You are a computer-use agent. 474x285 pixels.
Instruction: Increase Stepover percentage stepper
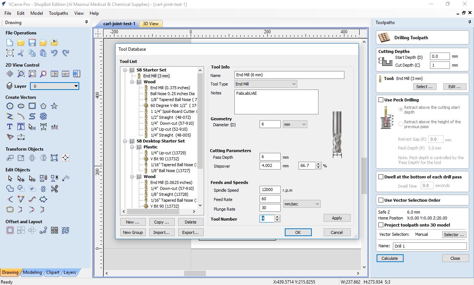[x=318, y=164]
